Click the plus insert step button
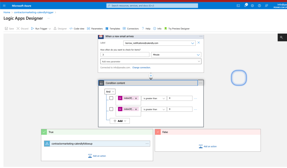This screenshot has width=287, height=168. pos(151,76)
